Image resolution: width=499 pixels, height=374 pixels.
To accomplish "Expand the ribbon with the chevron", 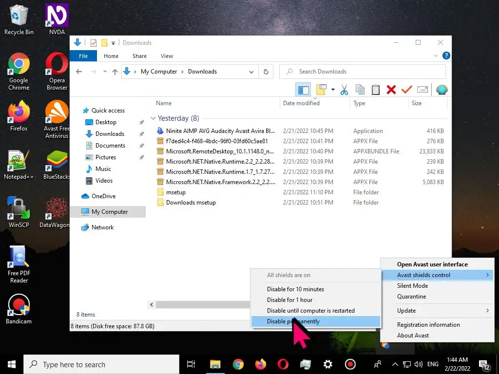I will click(435, 56).
